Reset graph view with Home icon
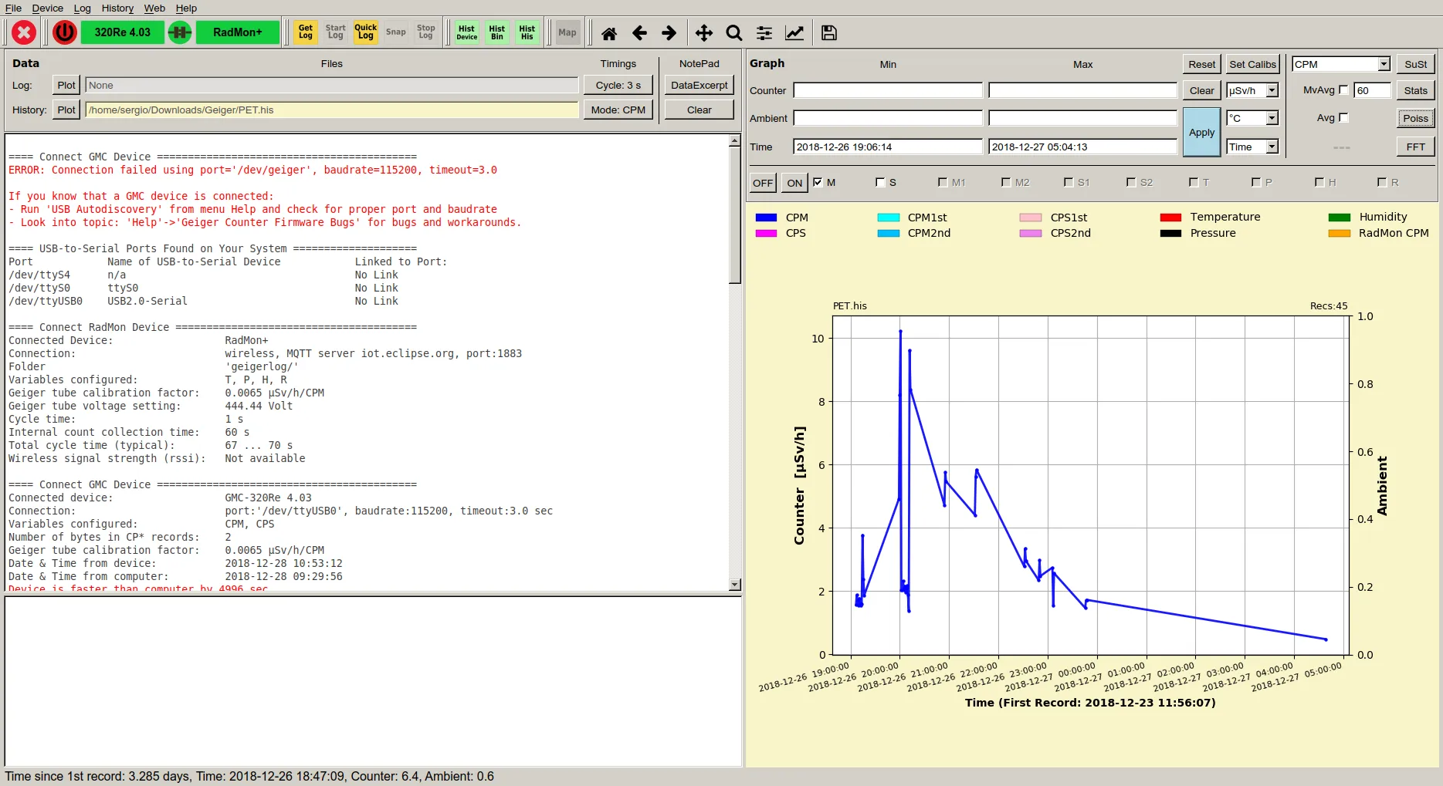 tap(609, 33)
